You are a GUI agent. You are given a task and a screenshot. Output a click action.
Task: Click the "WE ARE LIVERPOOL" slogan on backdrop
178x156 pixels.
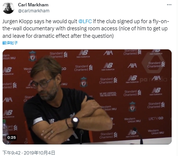(108, 94)
